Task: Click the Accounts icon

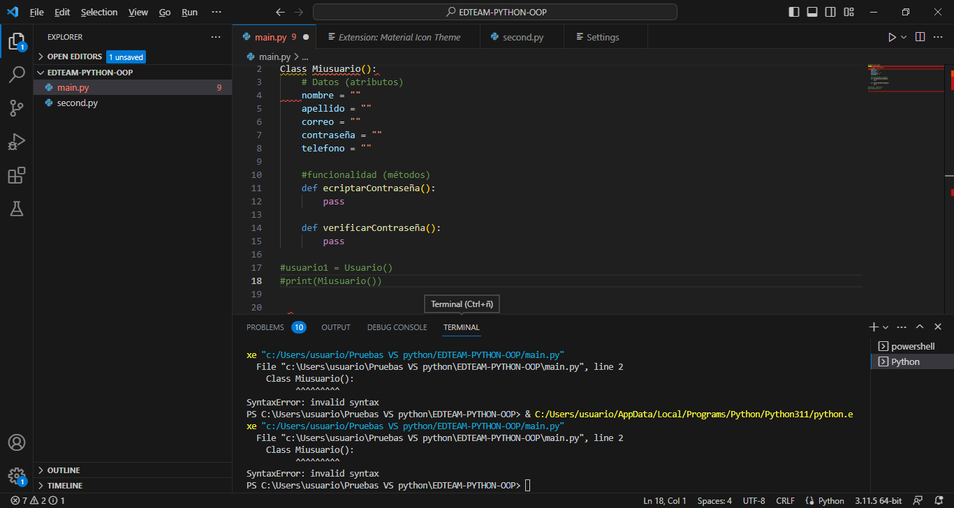Action: coord(17,442)
